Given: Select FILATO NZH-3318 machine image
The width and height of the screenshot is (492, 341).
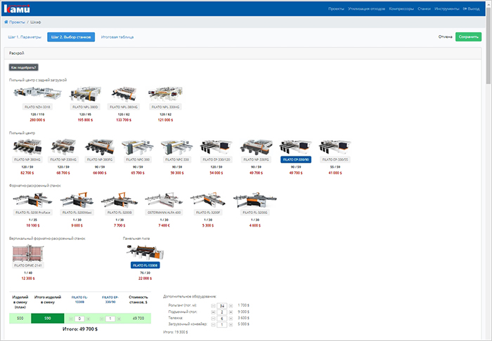Looking at the screenshot, I should pos(37,93).
